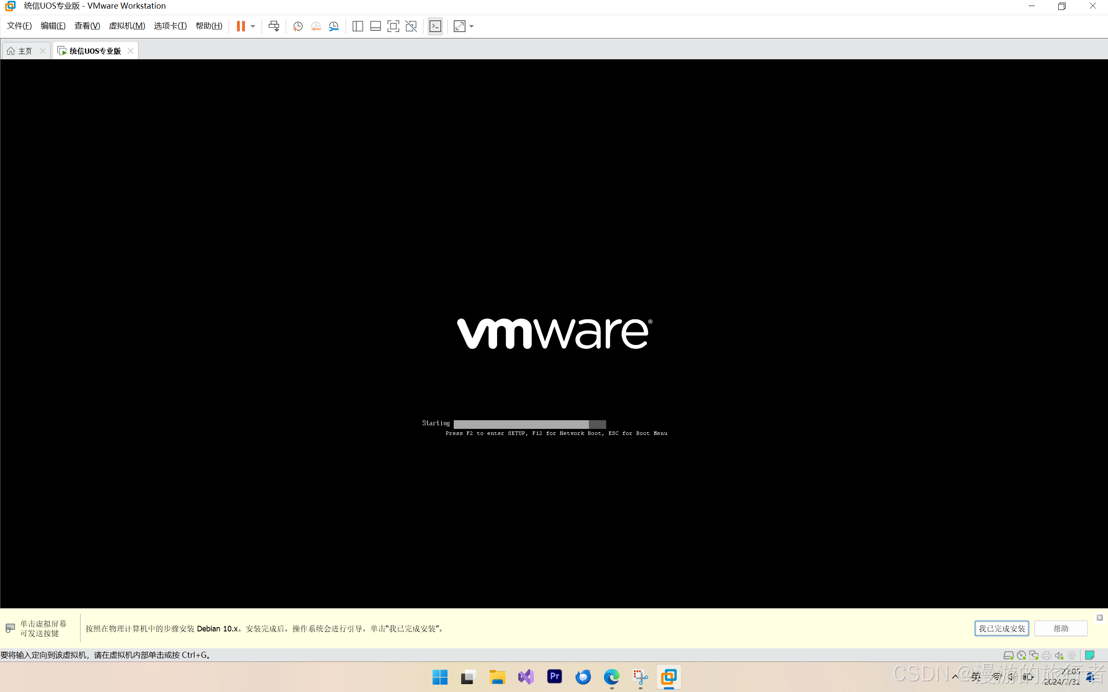Open the 虚拟机(M) menu
The image size is (1108, 692).
tap(127, 26)
